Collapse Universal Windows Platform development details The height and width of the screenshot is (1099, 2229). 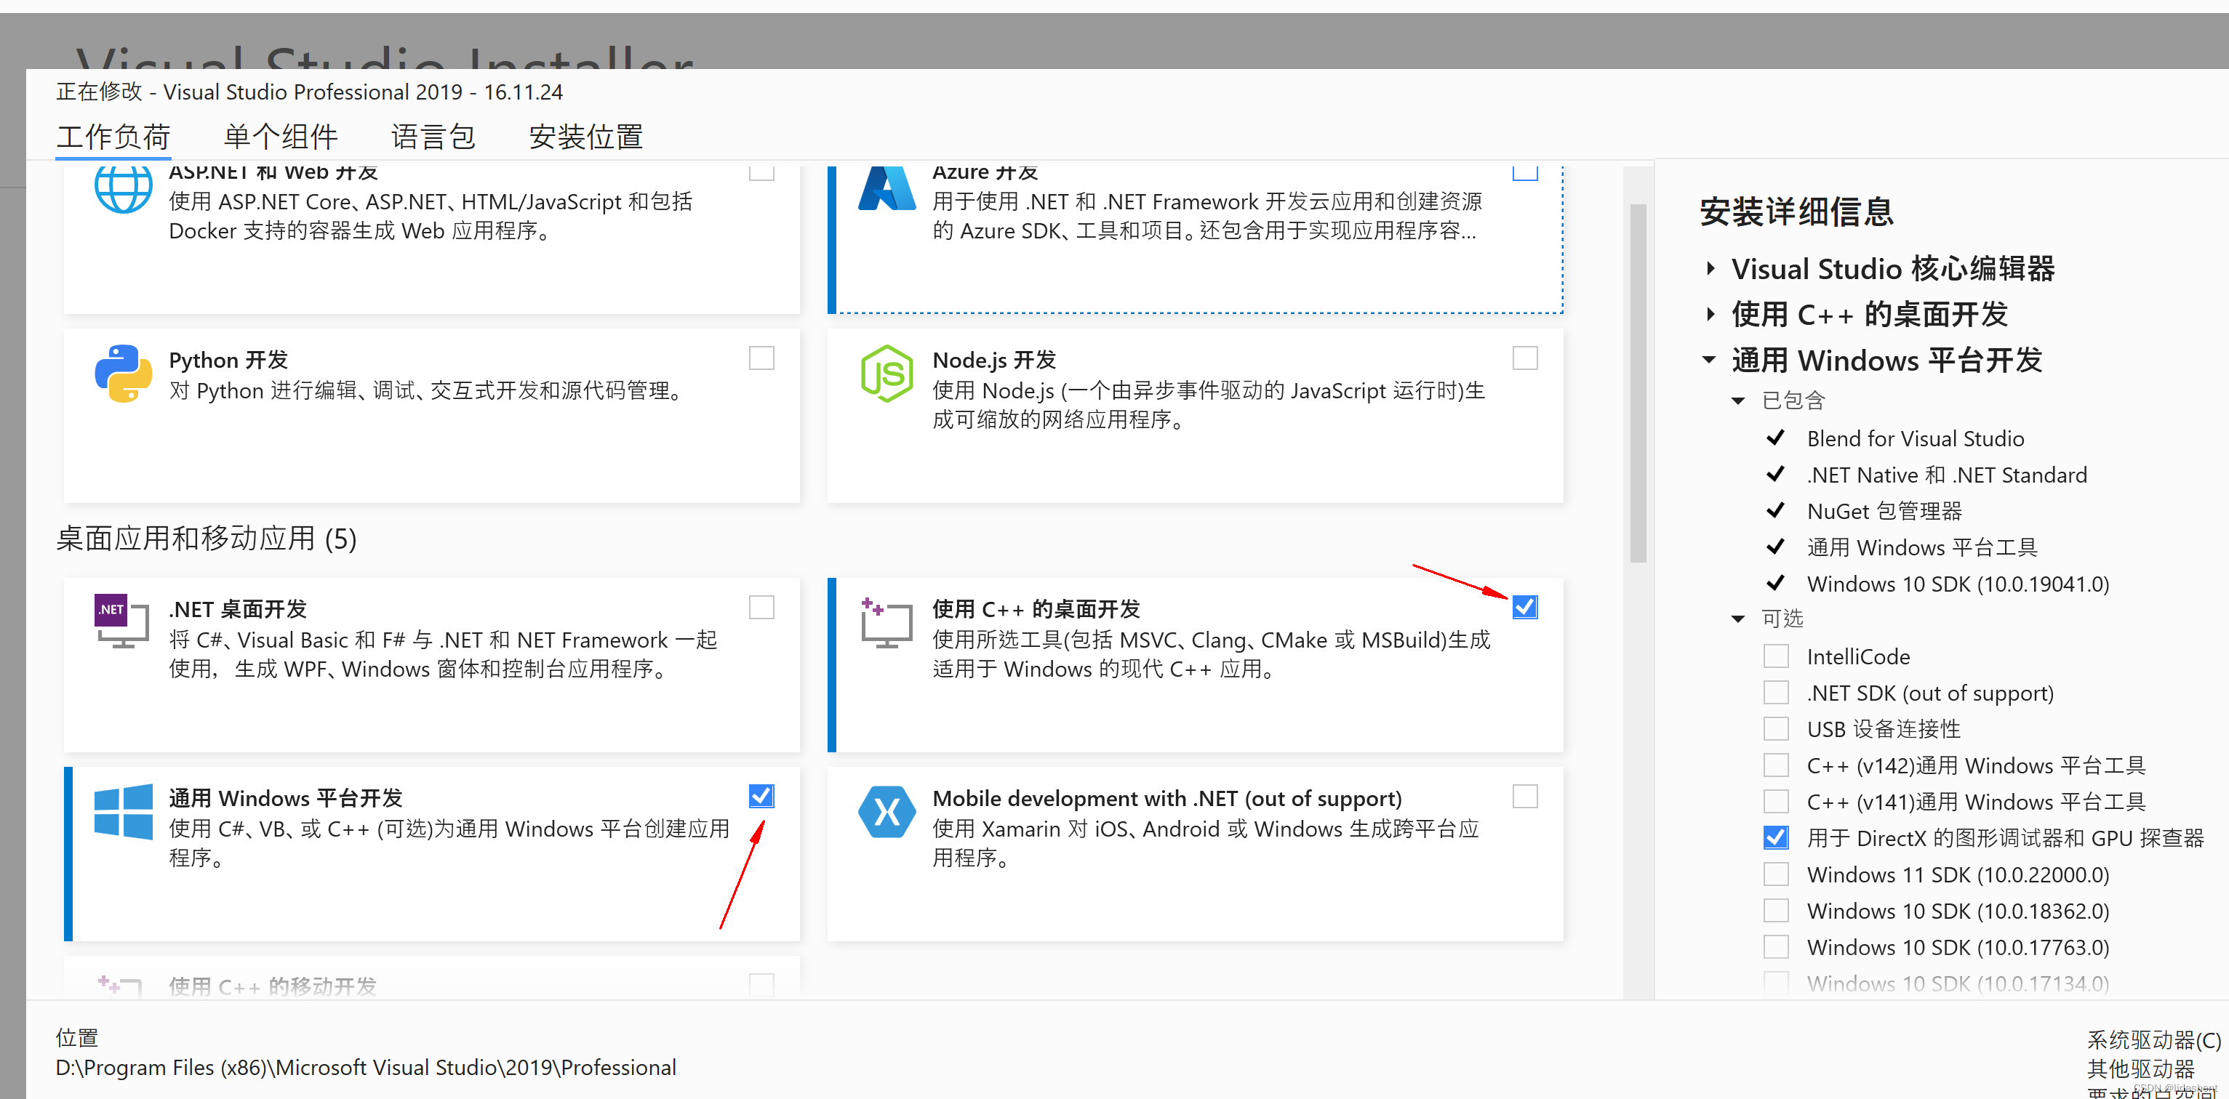pos(1709,360)
